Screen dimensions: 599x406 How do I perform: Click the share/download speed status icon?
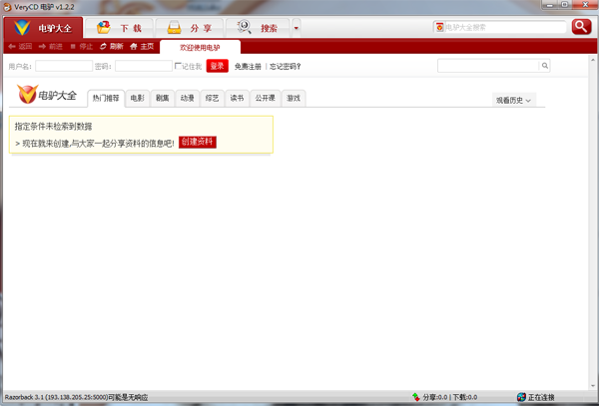416,397
